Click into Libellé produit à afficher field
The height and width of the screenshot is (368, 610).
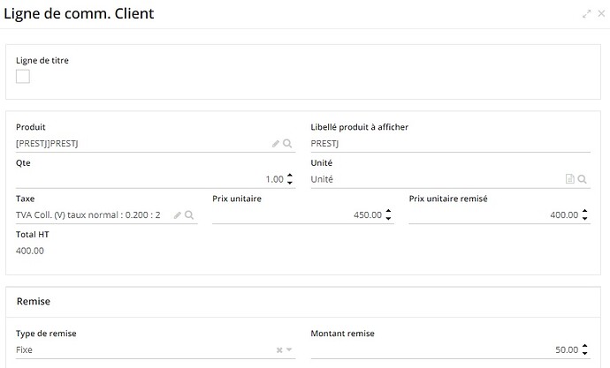point(451,144)
